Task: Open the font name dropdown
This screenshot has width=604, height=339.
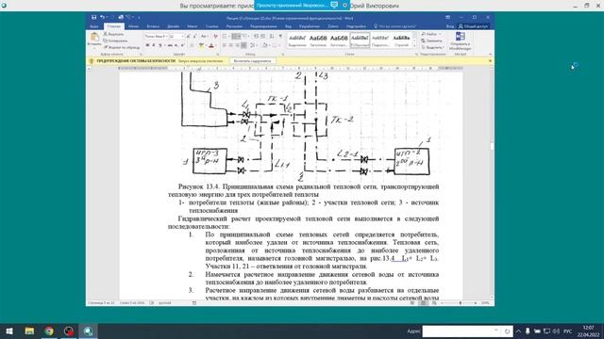Action: pyautogui.click(x=166, y=36)
